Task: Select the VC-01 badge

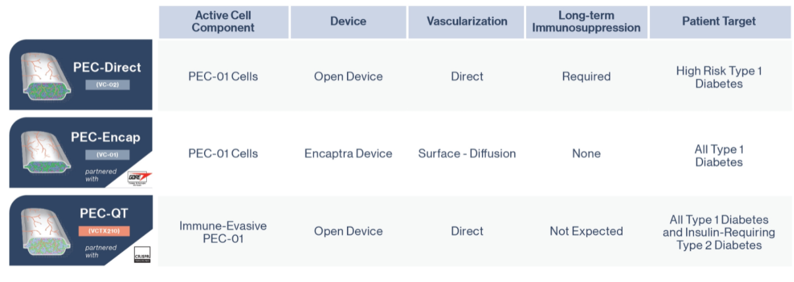Action: (x=107, y=155)
